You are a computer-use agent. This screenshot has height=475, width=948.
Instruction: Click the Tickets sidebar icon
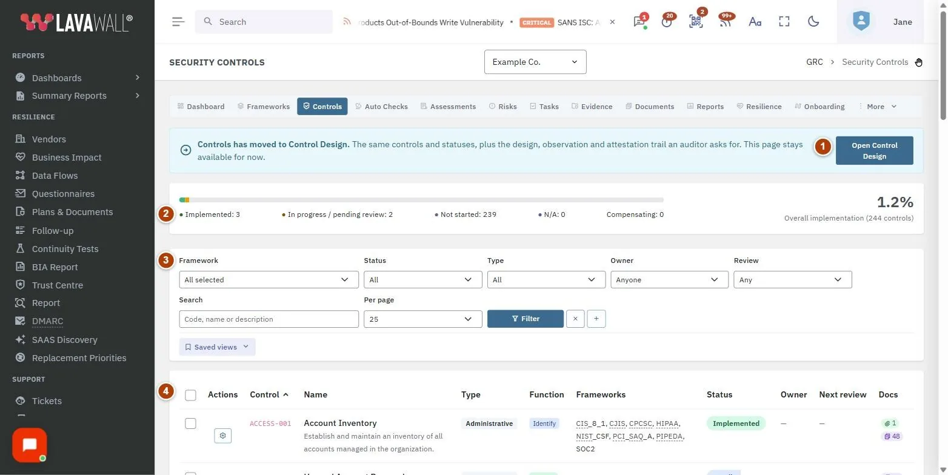(21, 400)
